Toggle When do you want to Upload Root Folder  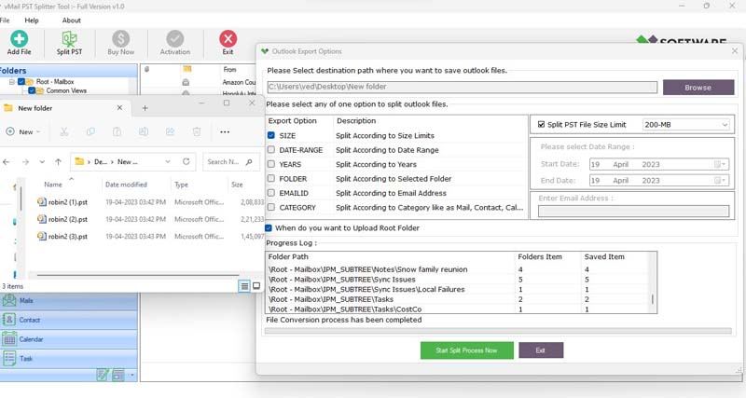point(269,227)
